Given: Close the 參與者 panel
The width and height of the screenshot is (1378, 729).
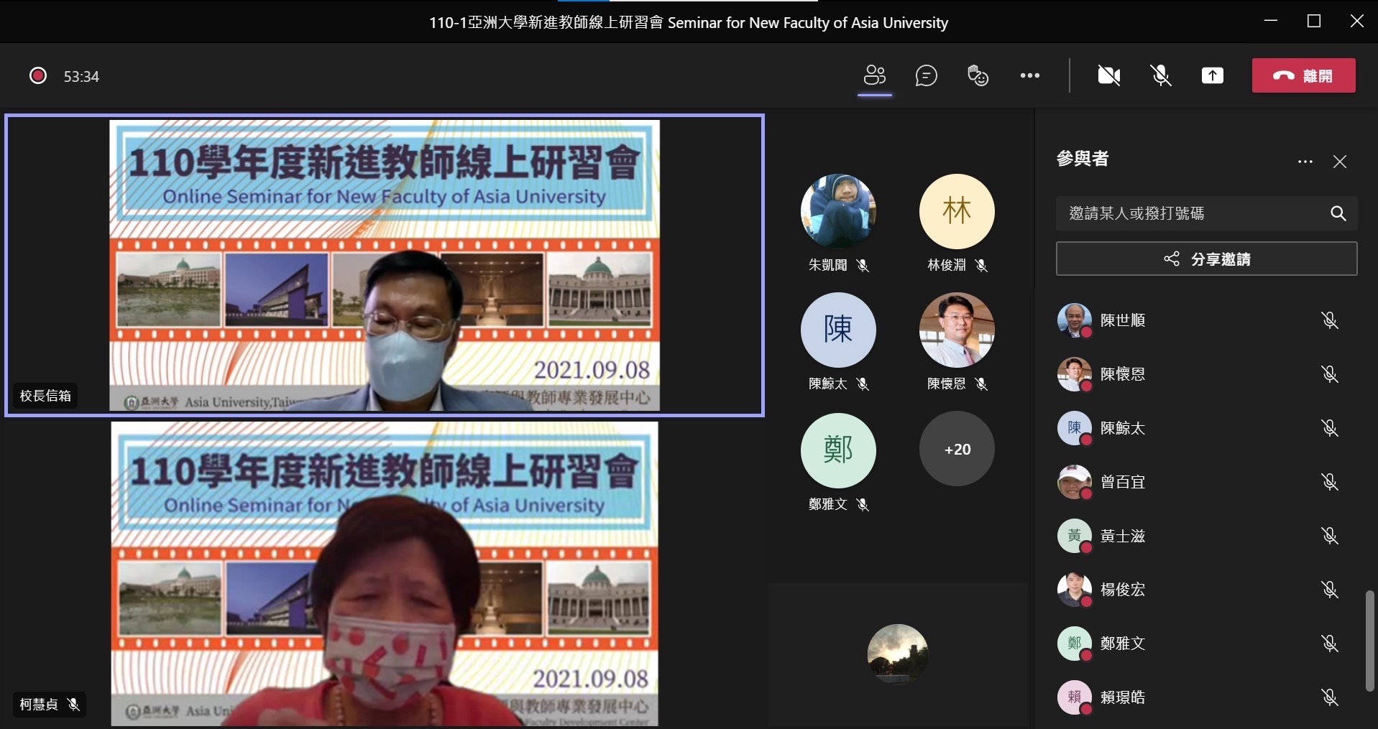Looking at the screenshot, I should tap(1340, 162).
